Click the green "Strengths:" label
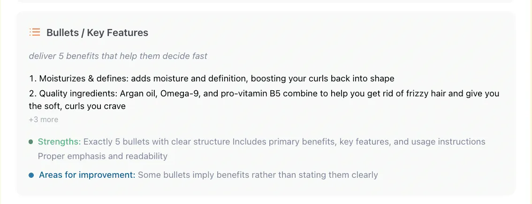This screenshot has width=532, height=204. 59,141
